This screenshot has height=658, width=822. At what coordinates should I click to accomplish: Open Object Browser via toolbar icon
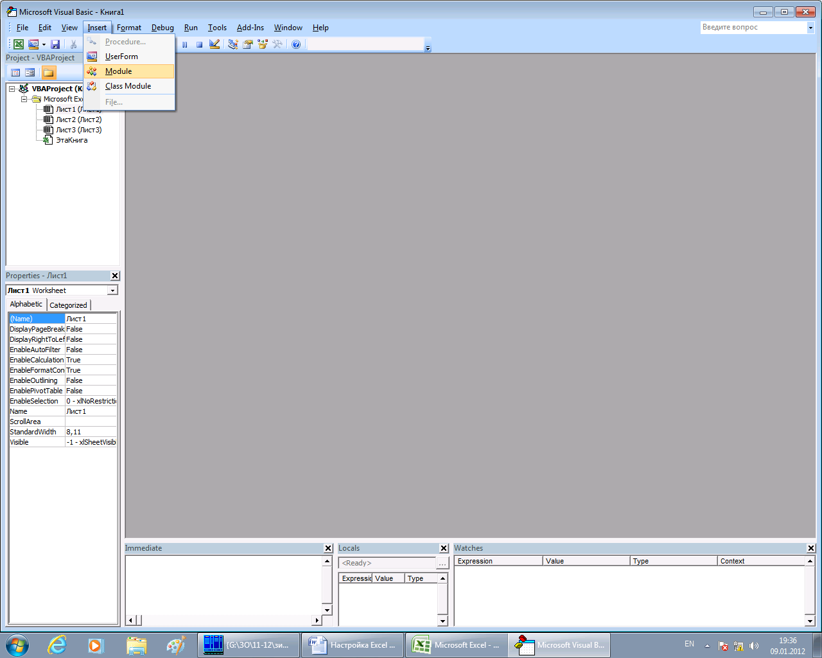click(x=263, y=44)
